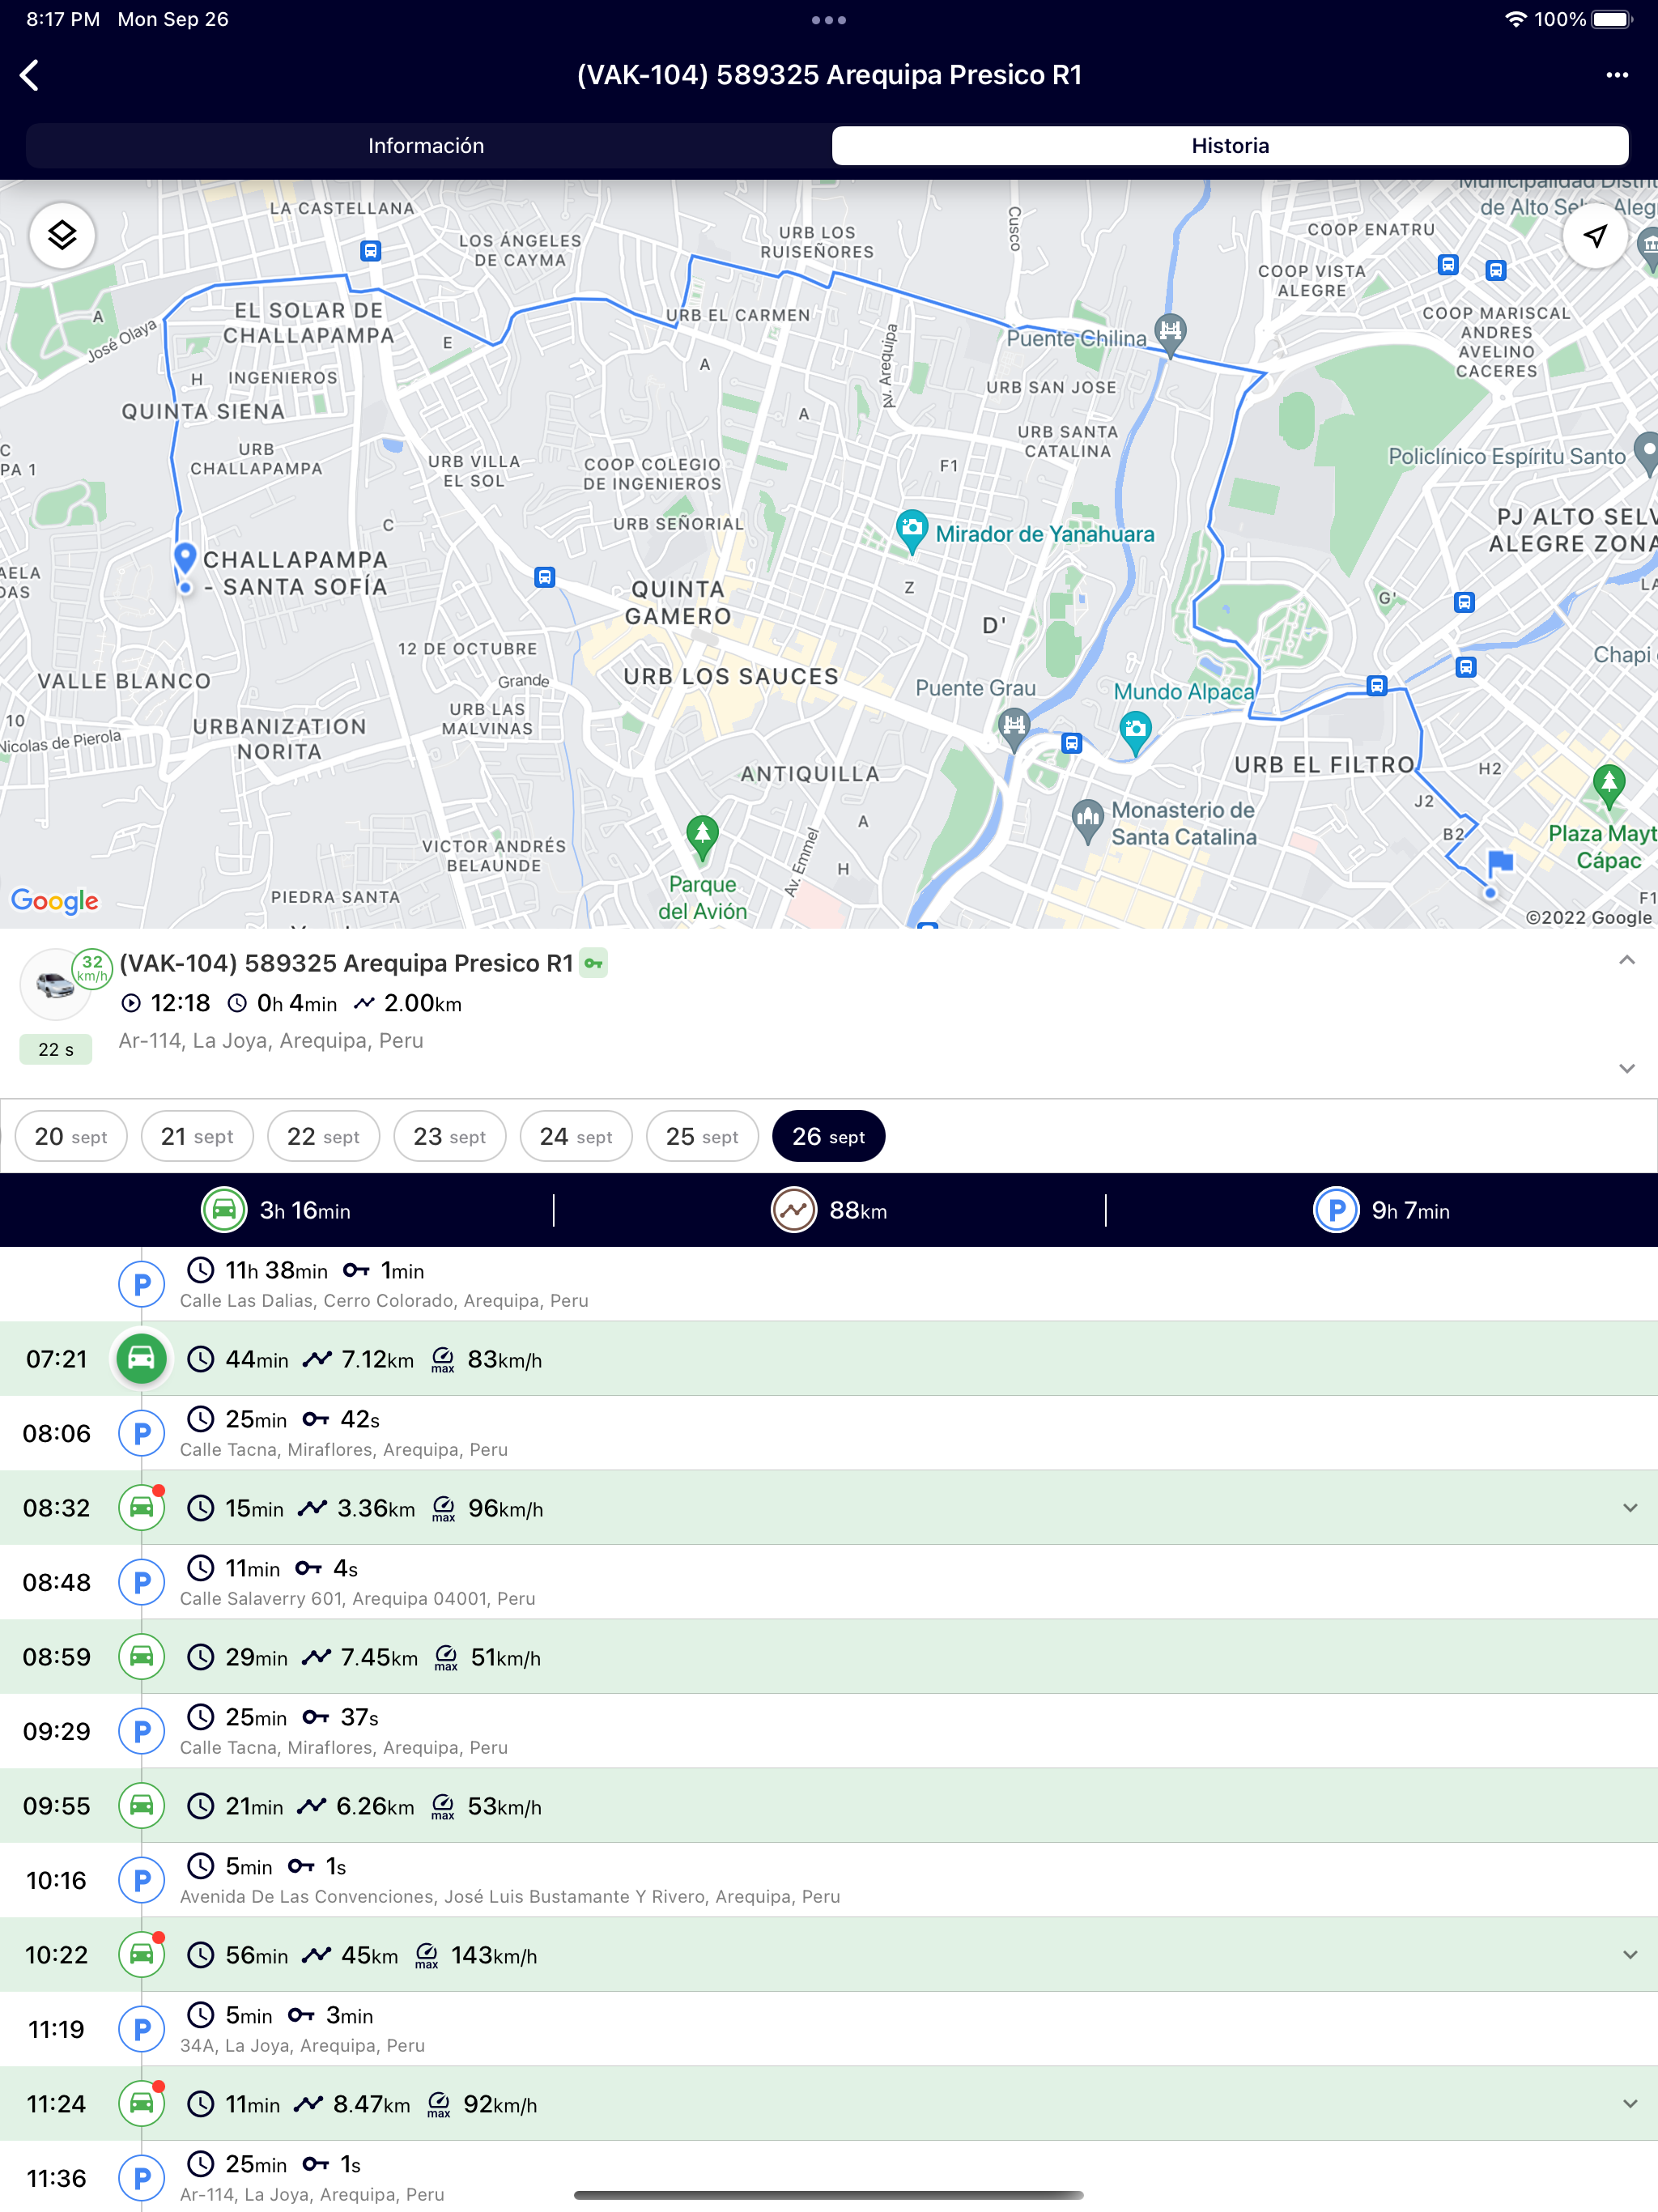Open the Avenida De Las Convenciones parking row
1658x2212 pixels.
pos(829,1881)
